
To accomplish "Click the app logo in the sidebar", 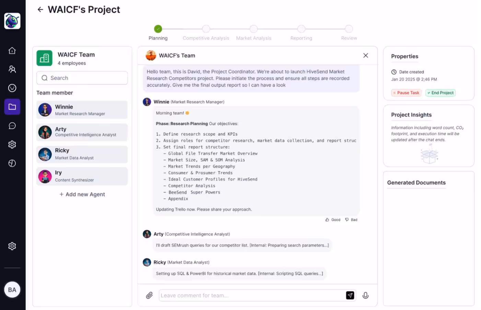I will [x=12, y=21].
